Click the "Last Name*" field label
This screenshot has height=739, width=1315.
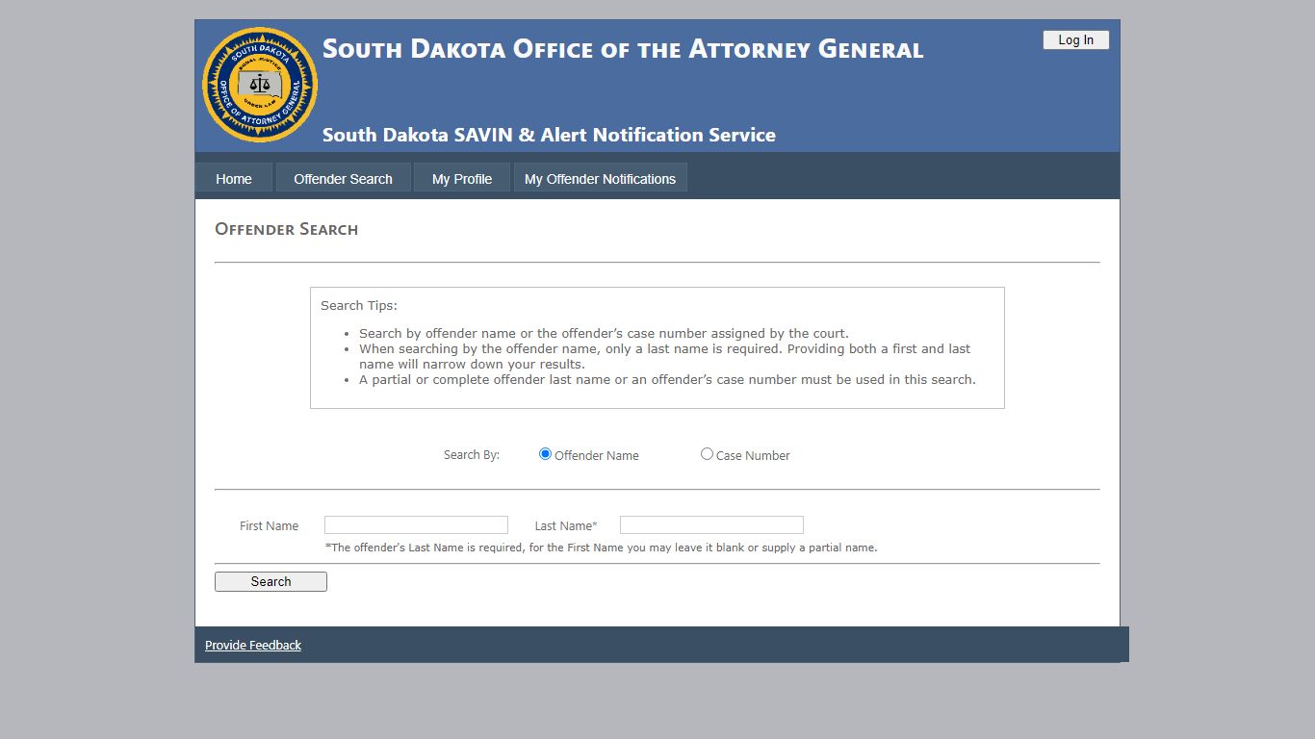pos(566,526)
